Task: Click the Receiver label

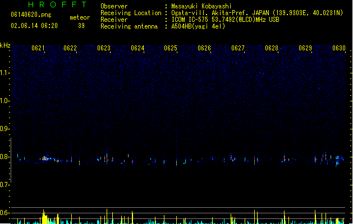Action: point(114,20)
